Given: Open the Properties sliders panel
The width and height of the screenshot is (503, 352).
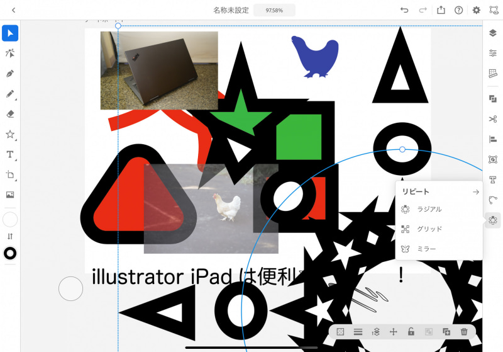Looking at the screenshot, I should point(493,54).
